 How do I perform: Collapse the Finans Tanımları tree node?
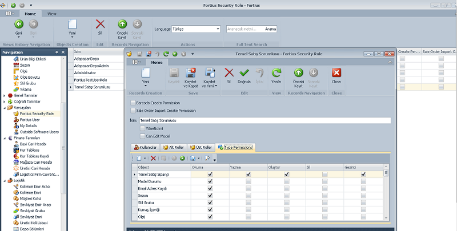[x=5, y=138]
